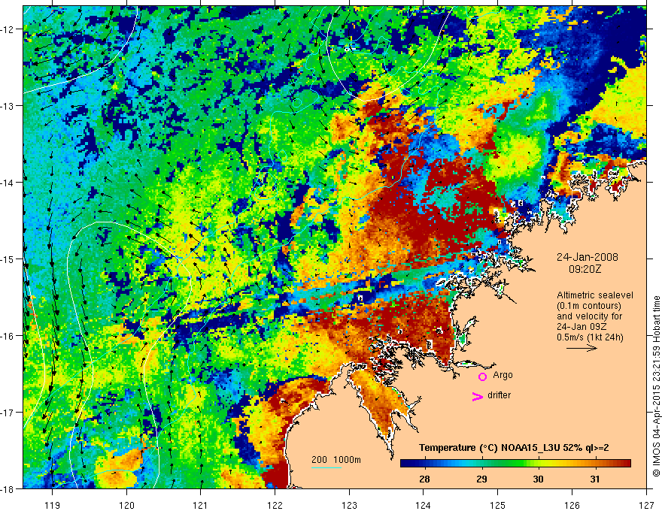The image size is (662, 511).
Task: Click latitude axis label -18
Action: (8, 489)
